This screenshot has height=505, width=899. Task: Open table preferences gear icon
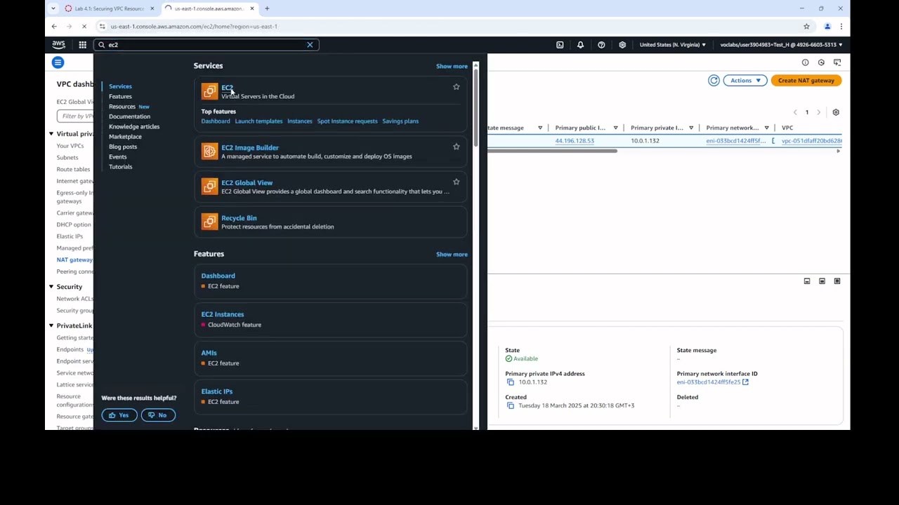(x=836, y=112)
